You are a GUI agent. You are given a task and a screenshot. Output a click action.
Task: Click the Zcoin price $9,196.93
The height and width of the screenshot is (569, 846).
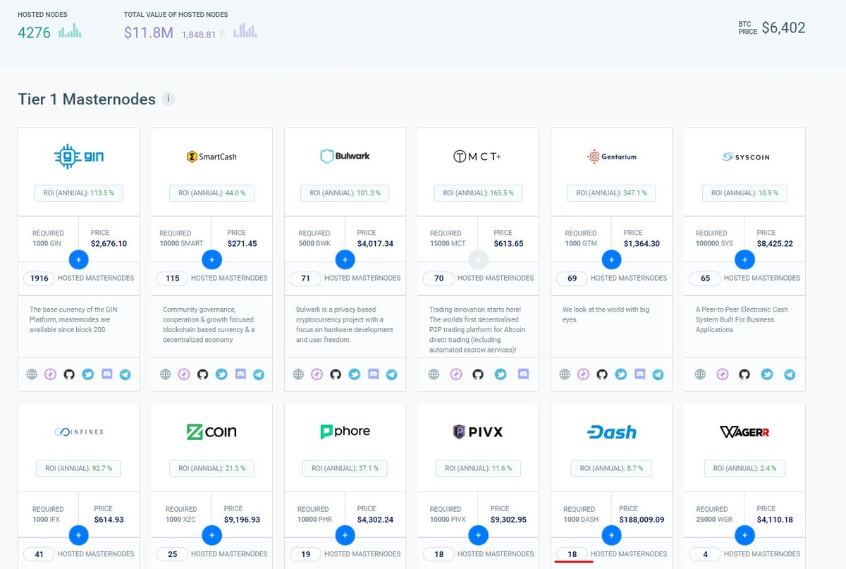click(242, 520)
